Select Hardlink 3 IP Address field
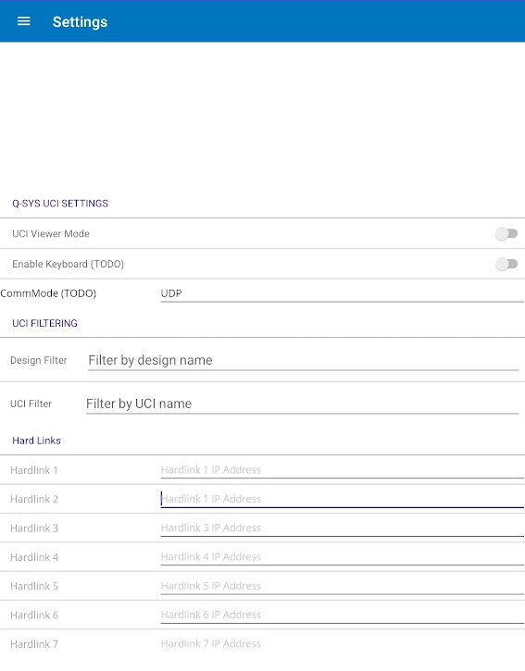The image size is (525, 671). 343,528
